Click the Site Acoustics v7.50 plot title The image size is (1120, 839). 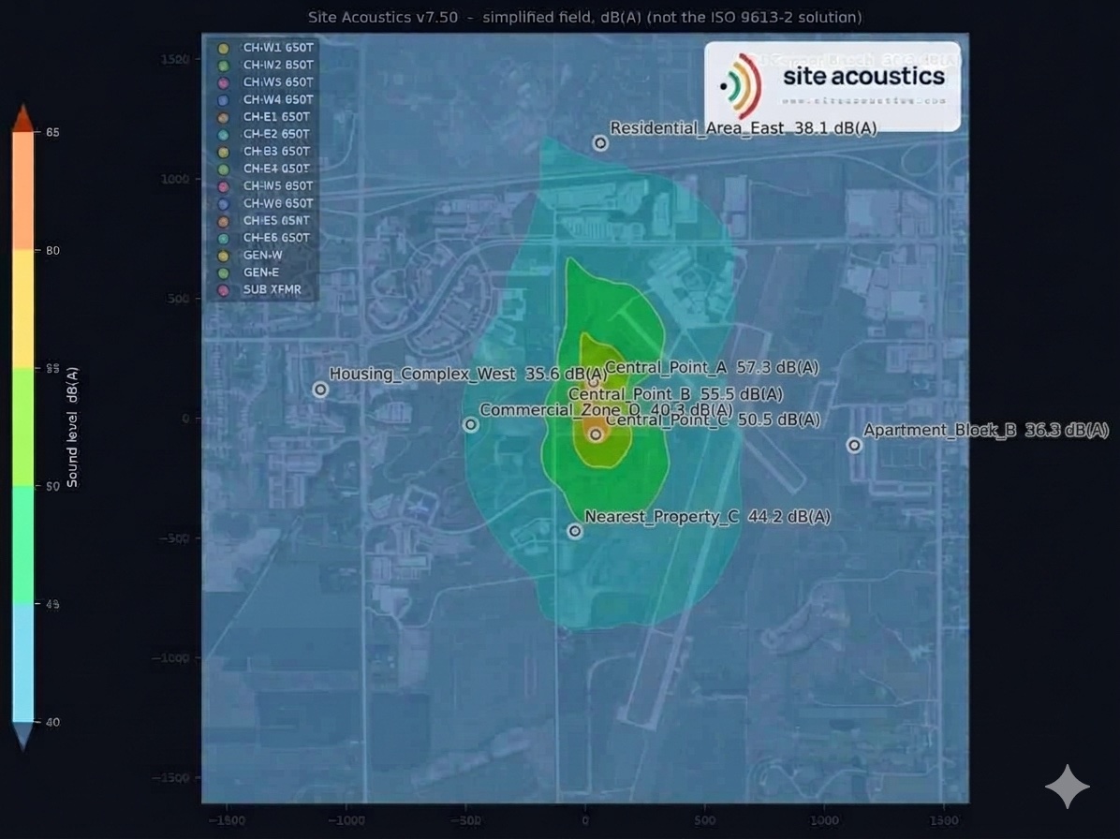[x=585, y=17]
